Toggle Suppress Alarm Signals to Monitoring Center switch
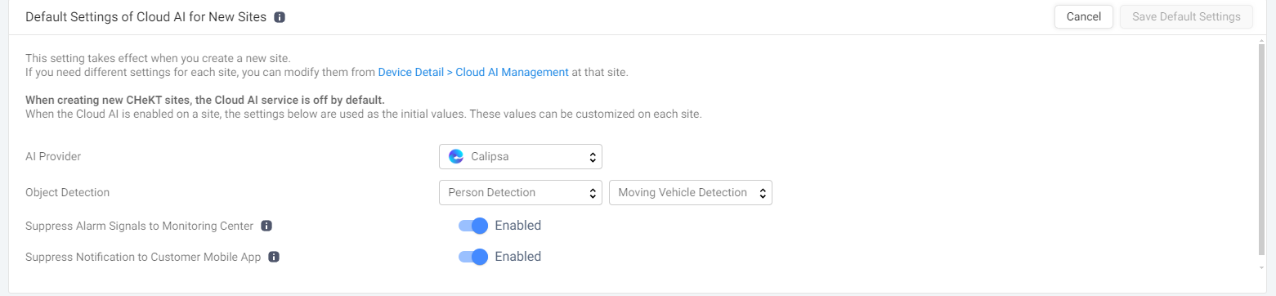Screen dimensions: 1276x296 473,226
